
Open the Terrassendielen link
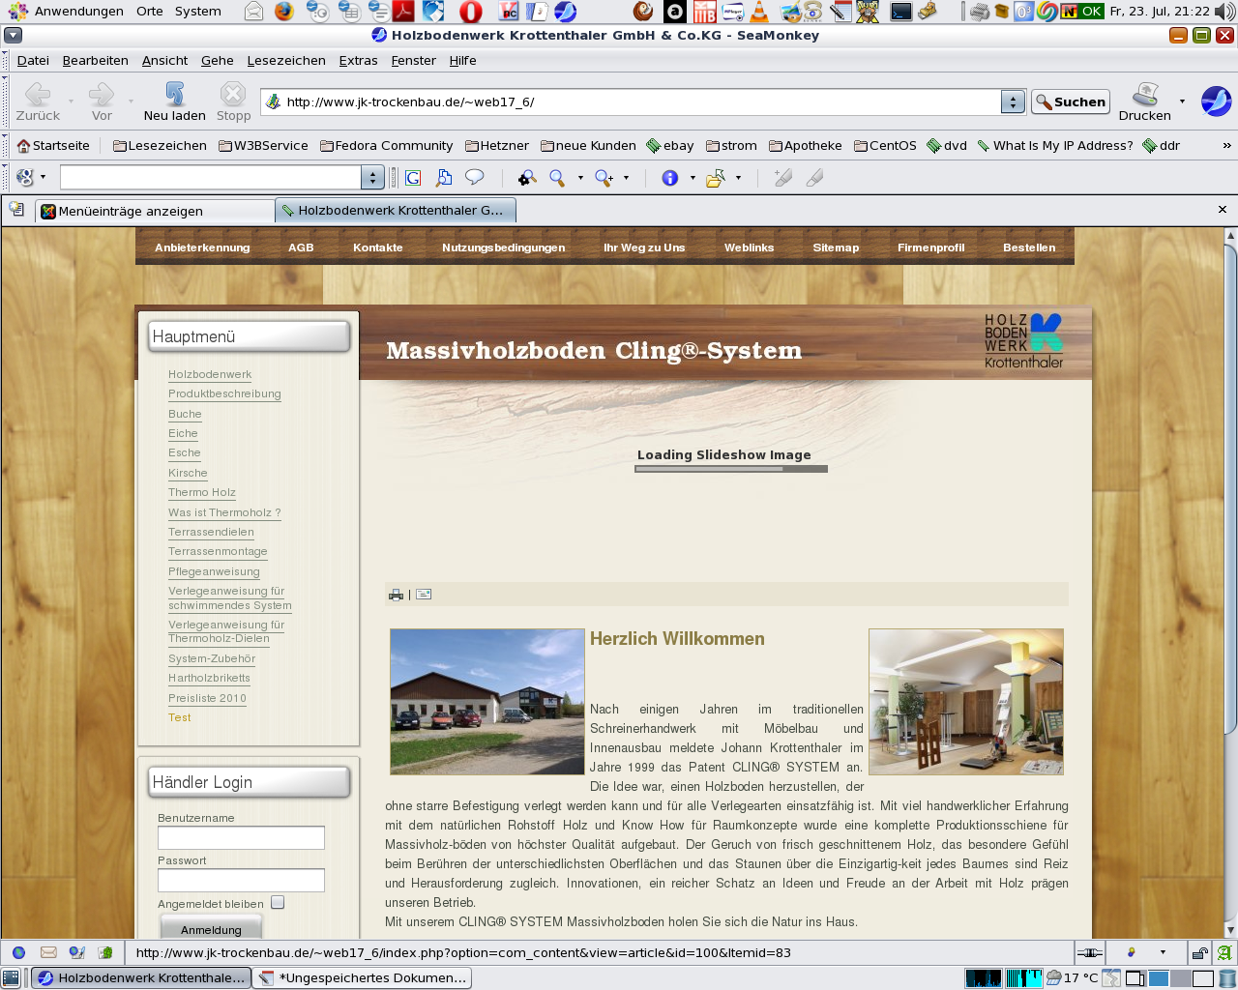(211, 532)
